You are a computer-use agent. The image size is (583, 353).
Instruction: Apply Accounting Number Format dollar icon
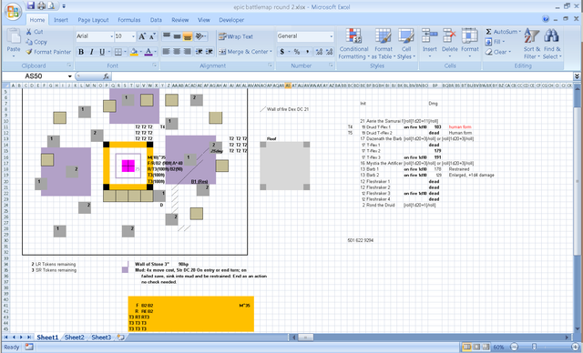(x=282, y=52)
